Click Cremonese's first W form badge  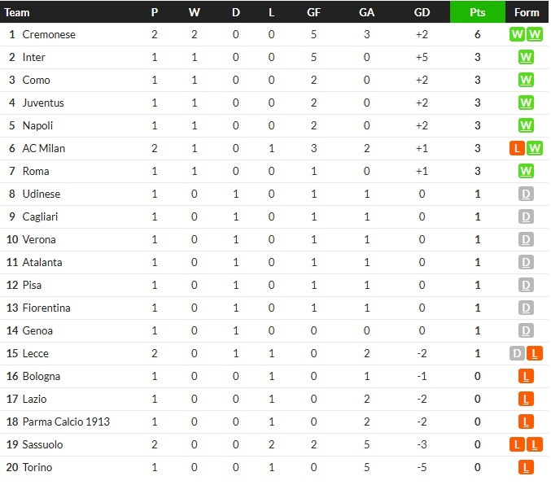point(517,34)
